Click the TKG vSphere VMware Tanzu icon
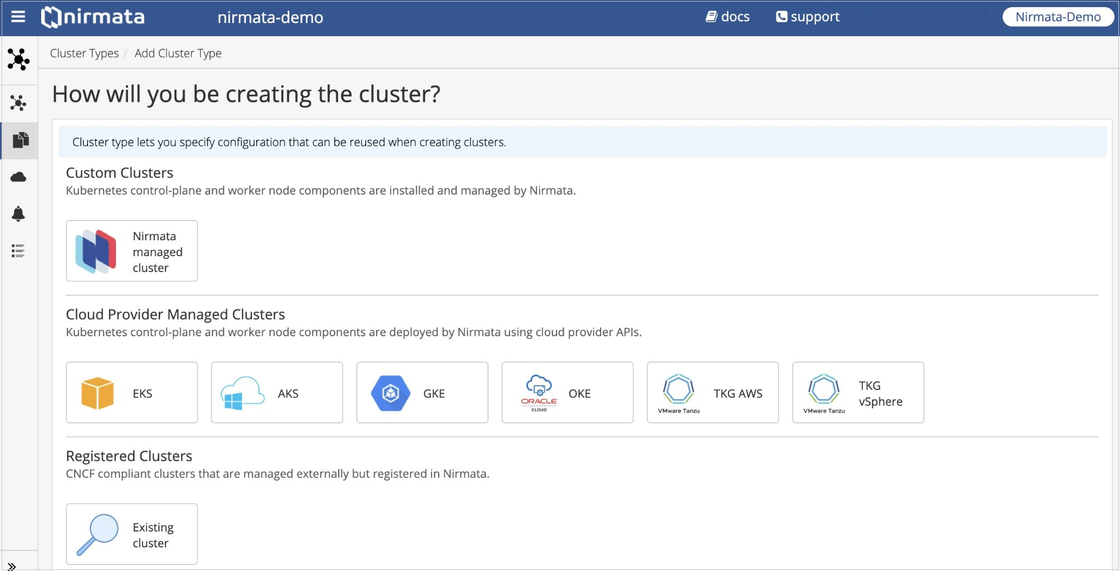The height and width of the screenshot is (571, 1120). 824,393
